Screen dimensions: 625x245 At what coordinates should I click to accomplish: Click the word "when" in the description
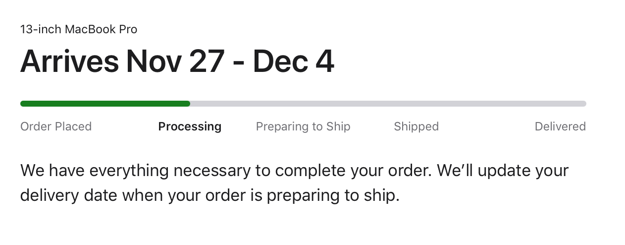[143, 195]
